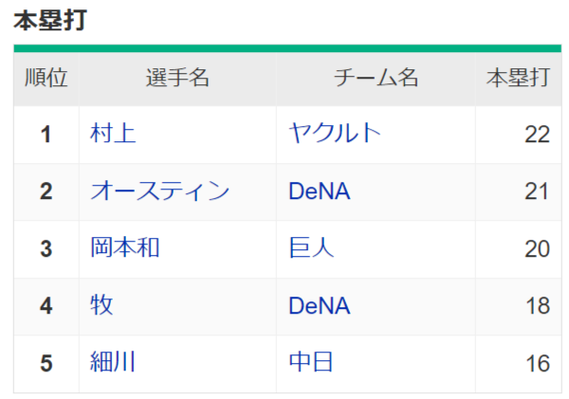This screenshot has height=399, width=569.
Task: Open DeNA team link in second row
Action: pyautogui.click(x=320, y=191)
